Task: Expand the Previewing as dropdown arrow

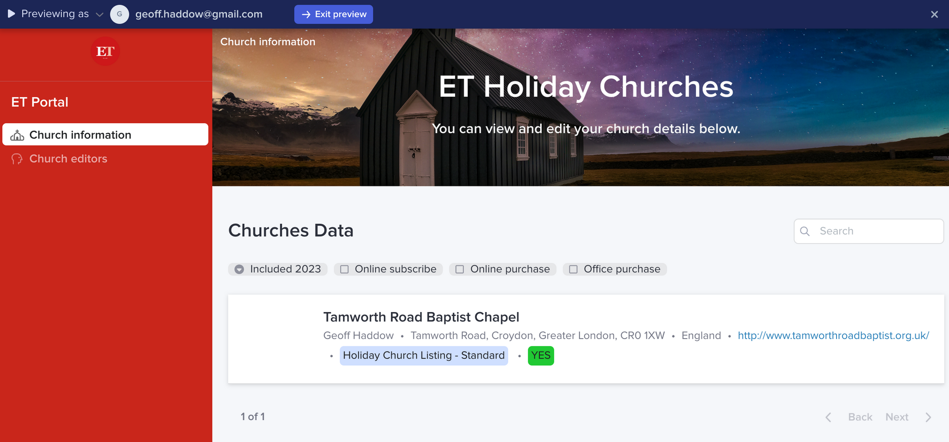Action: (x=100, y=15)
